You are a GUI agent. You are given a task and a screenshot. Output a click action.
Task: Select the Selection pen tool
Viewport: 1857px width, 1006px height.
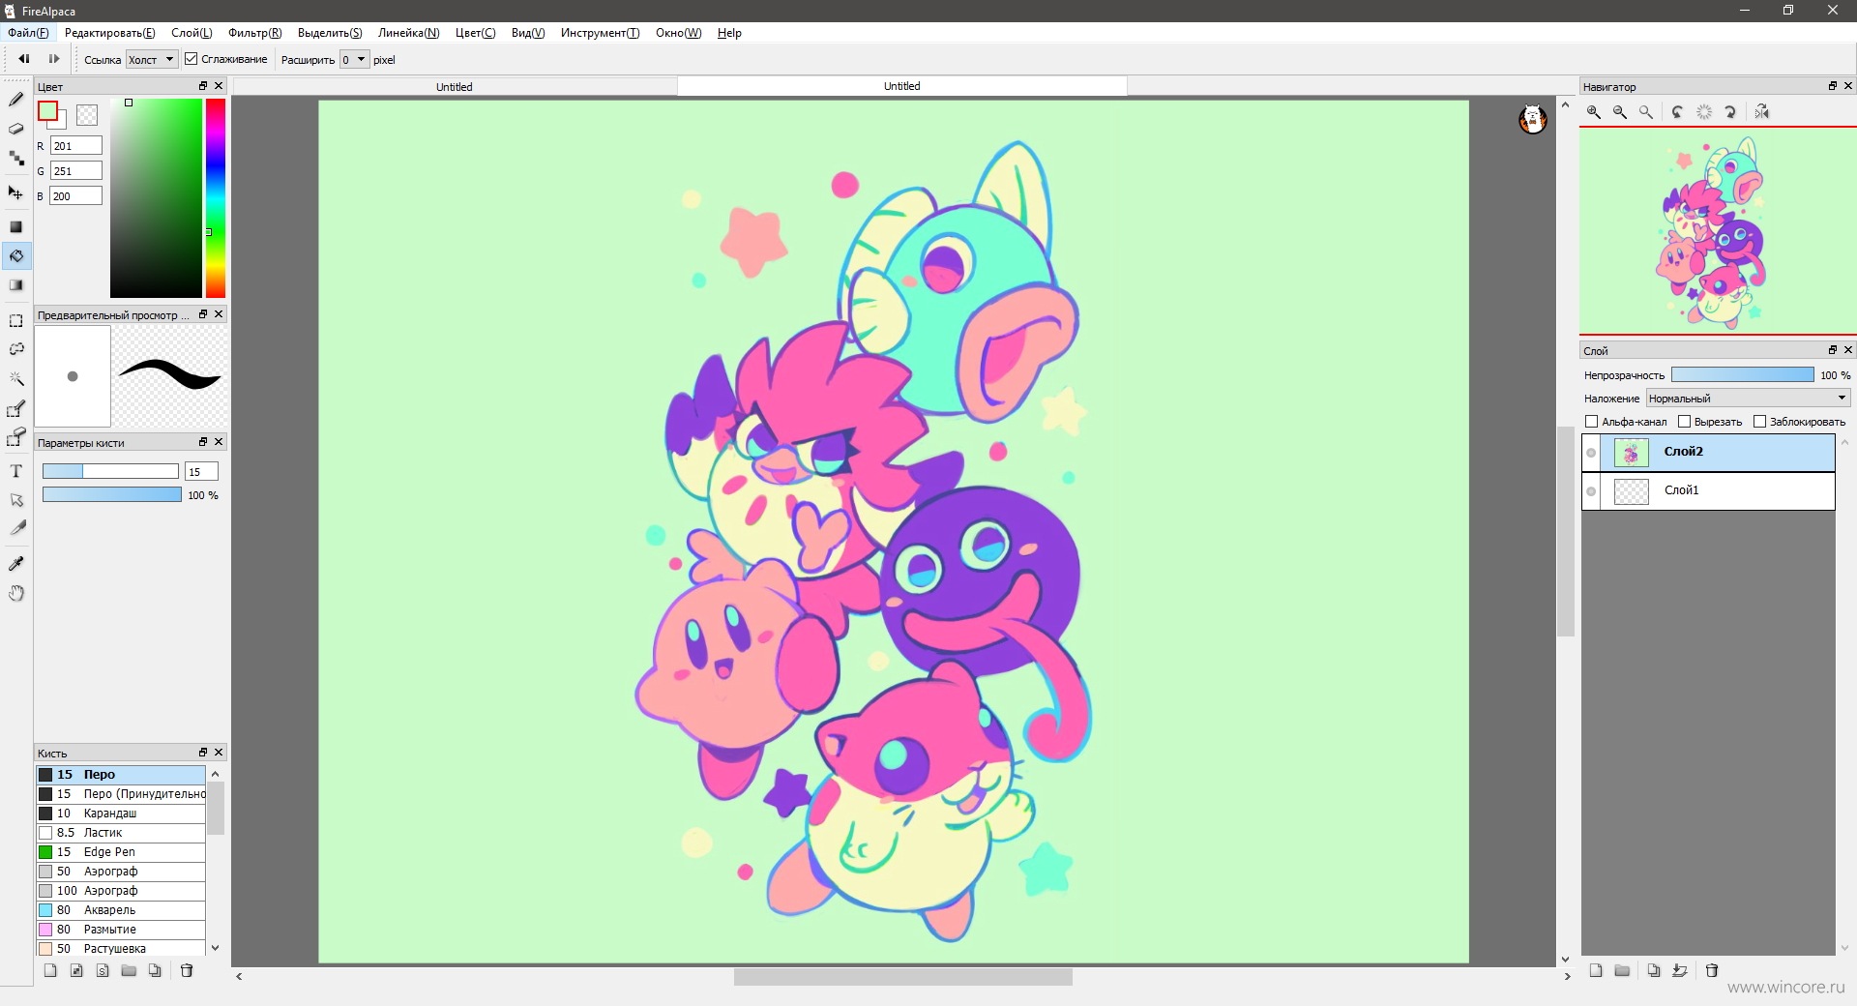tap(16, 409)
